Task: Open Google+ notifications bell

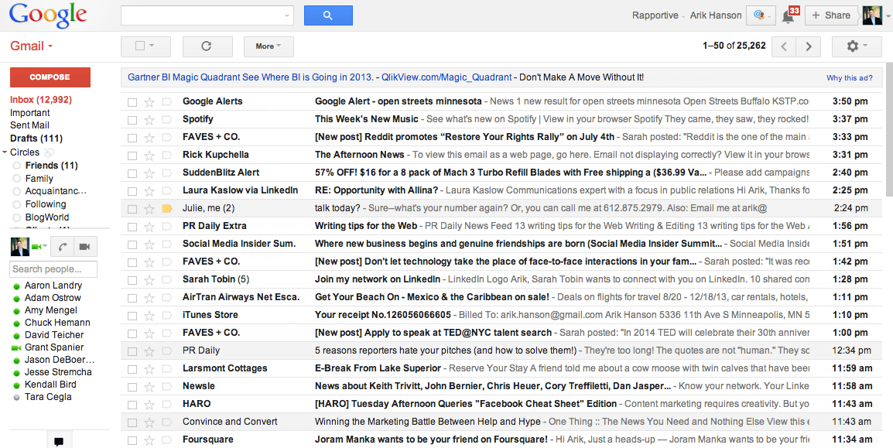Action: (x=789, y=15)
